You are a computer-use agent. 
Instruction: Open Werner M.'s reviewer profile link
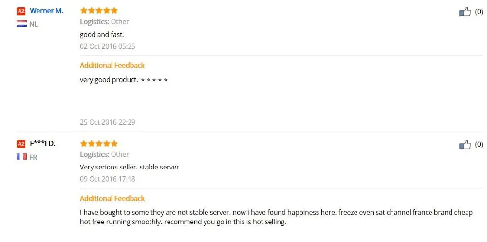47,11
